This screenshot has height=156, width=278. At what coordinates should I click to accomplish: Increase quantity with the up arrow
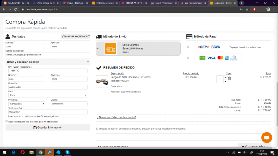(225, 77)
